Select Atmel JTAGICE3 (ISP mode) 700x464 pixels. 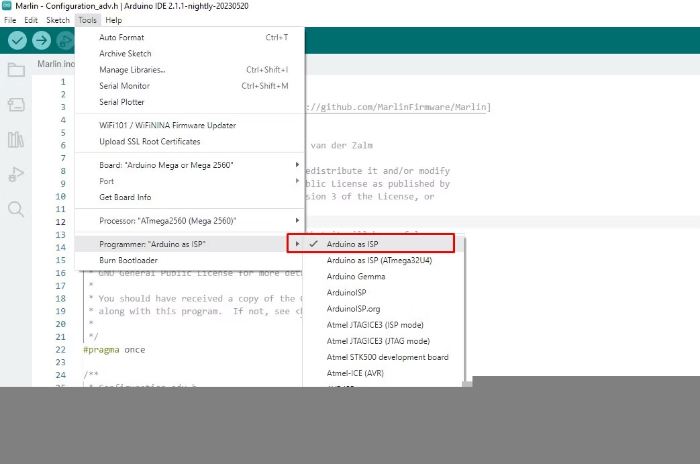click(x=383, y=325)
